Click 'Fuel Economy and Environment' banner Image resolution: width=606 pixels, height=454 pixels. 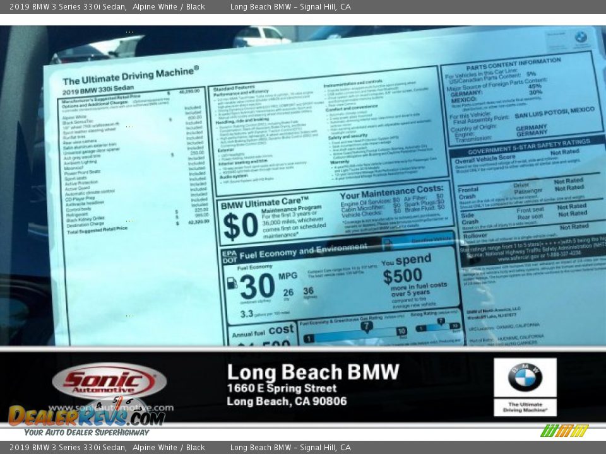304,251
